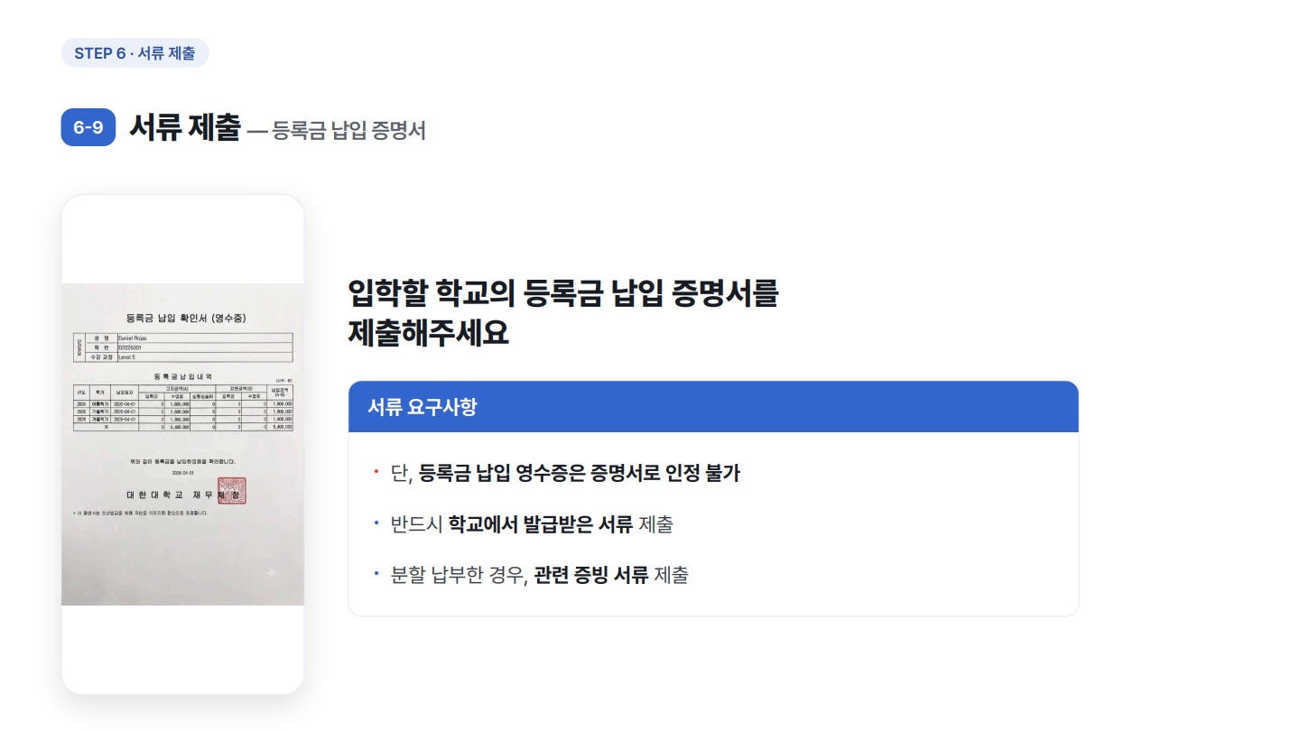The width and height of the screenshot is (1300, 731).
Task: Open the certificate photo inside the phone mockup
Action: point(182,444)
